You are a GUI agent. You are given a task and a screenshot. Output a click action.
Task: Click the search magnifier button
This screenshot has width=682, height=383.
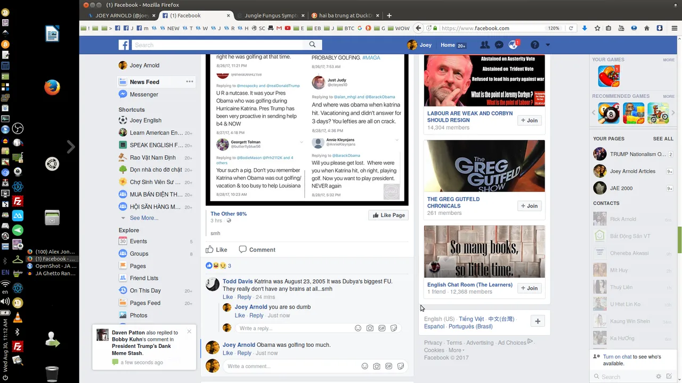pyautogui.click(x=312, y=45)
